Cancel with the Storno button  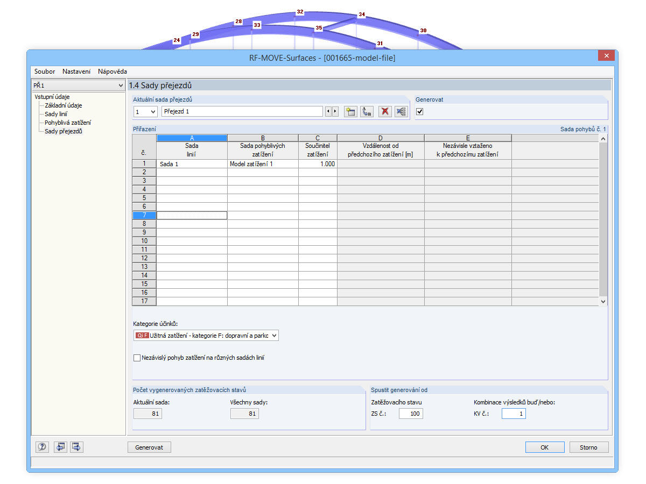(588, 447)
